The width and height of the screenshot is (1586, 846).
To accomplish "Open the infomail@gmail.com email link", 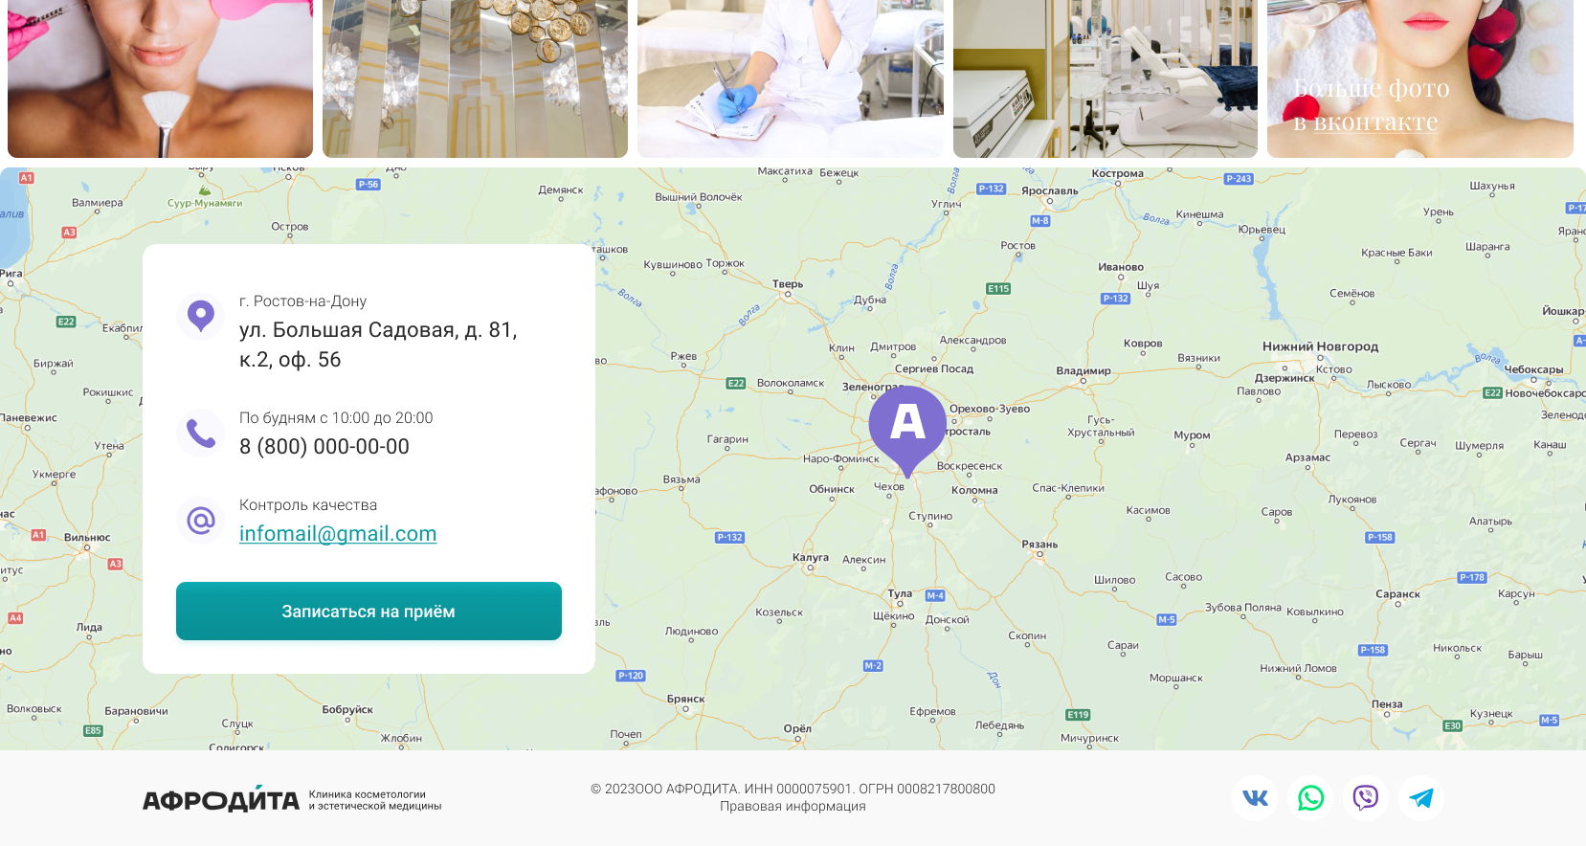I will click(338, 534).
